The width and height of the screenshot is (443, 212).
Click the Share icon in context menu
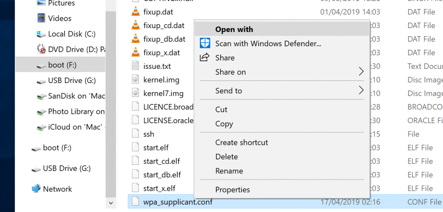pos(205,58)
